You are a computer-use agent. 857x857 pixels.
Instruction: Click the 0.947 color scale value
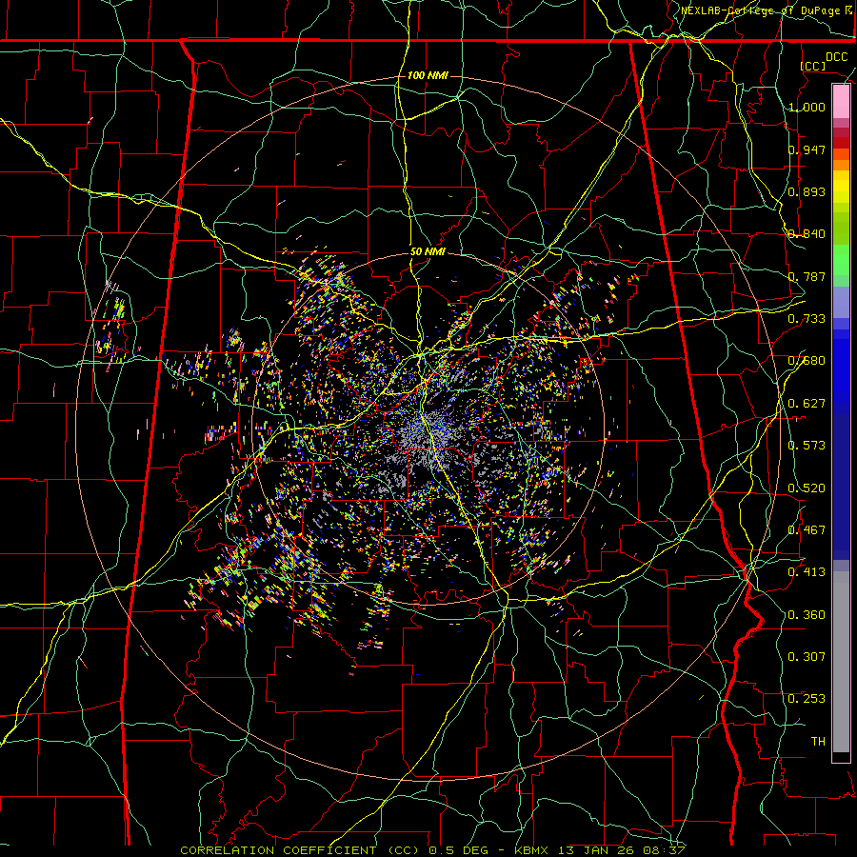[x=807, y=149]
